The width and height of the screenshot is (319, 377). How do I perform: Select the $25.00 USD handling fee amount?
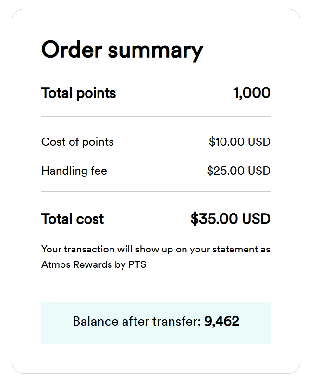pyautogui.click(x=238, y=171)
